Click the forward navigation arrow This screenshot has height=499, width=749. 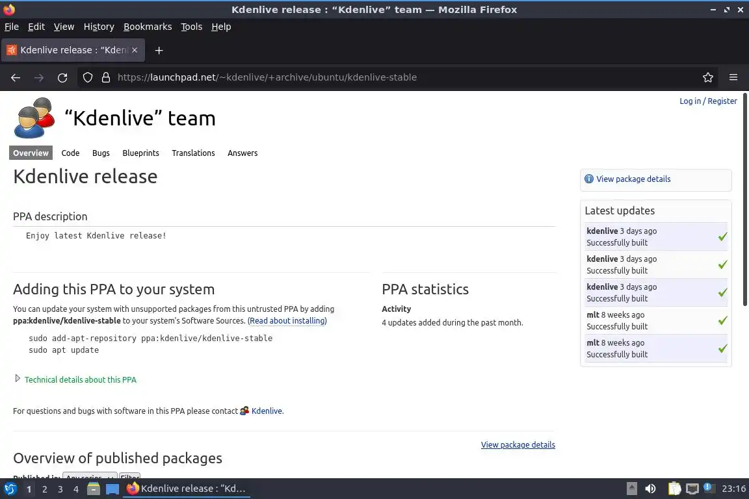[39, 77]
